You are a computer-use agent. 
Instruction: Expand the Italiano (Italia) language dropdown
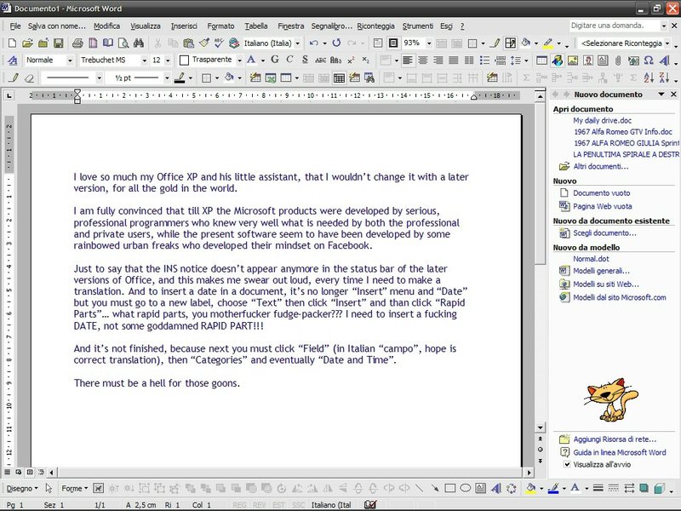(297, 43)
